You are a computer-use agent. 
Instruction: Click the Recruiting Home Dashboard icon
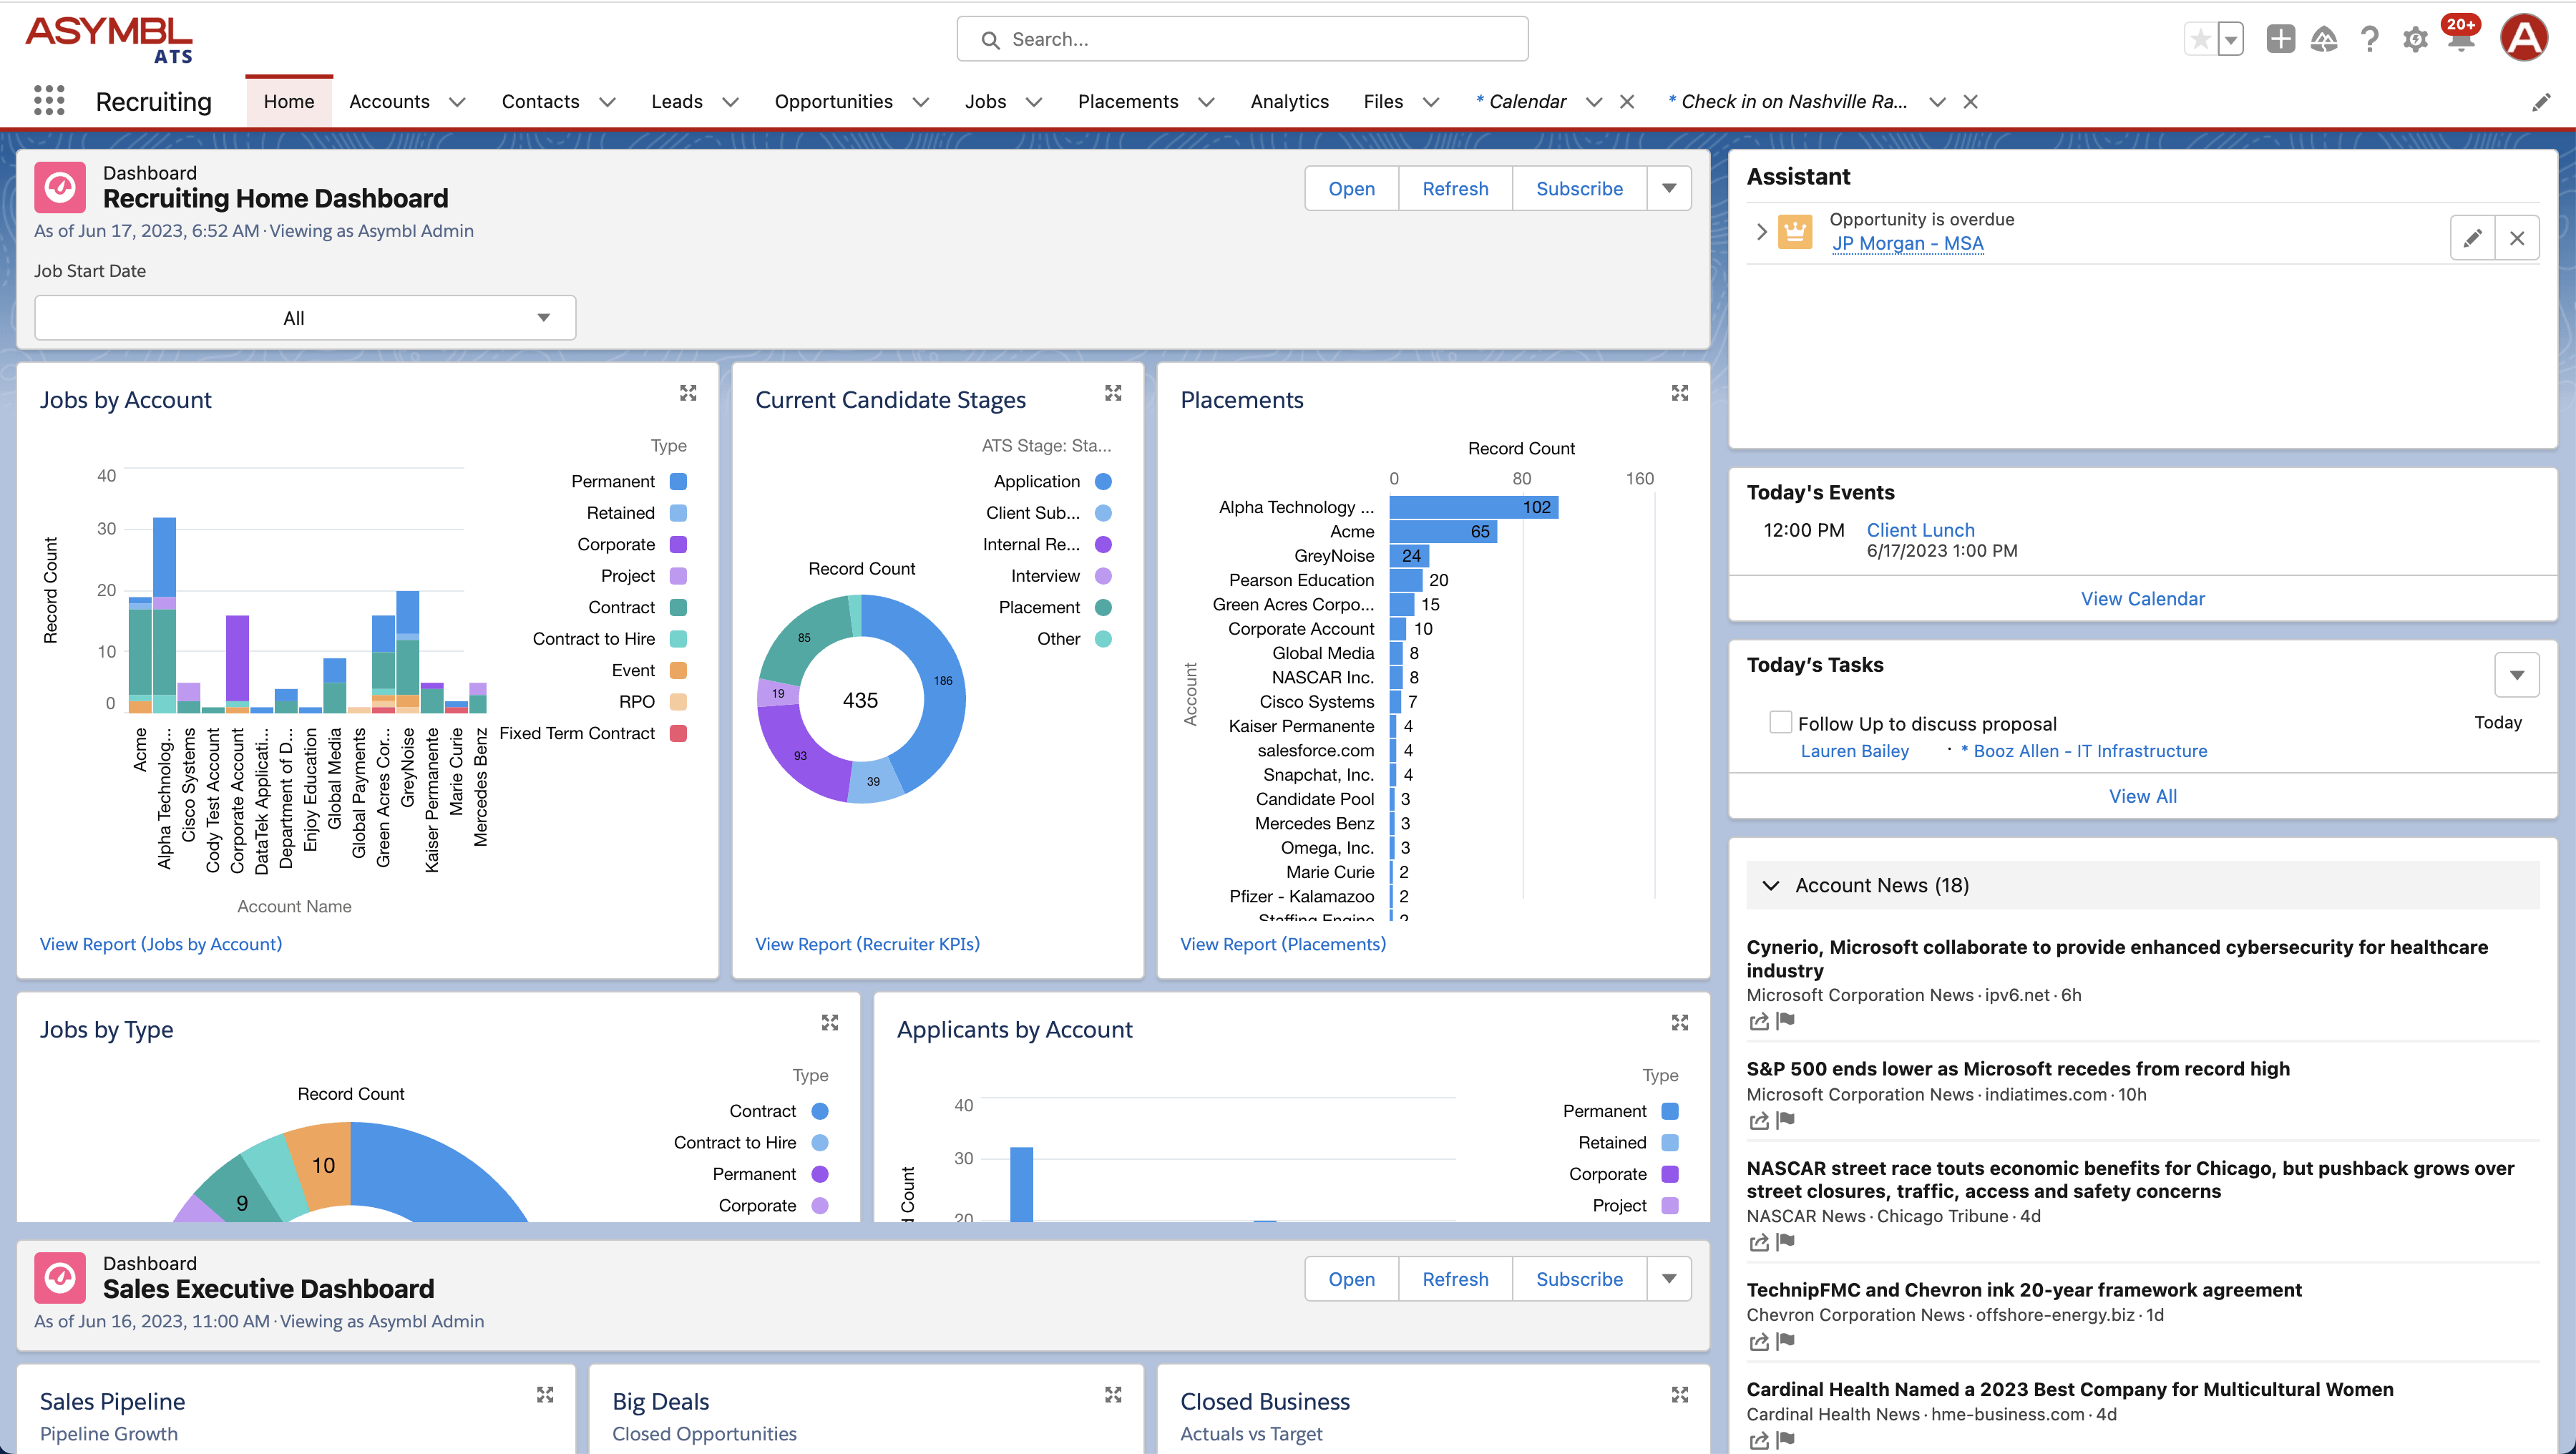60,187
